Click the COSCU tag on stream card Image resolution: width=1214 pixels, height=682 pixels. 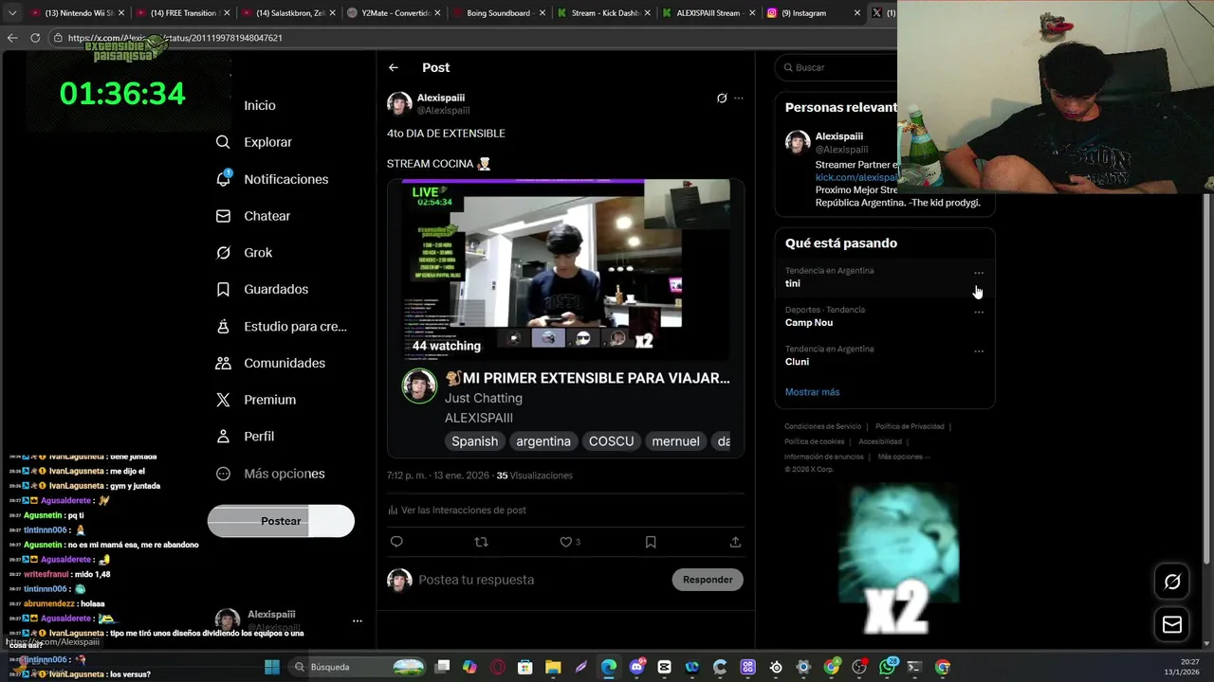pyautogui.click(x=611, y=441)
